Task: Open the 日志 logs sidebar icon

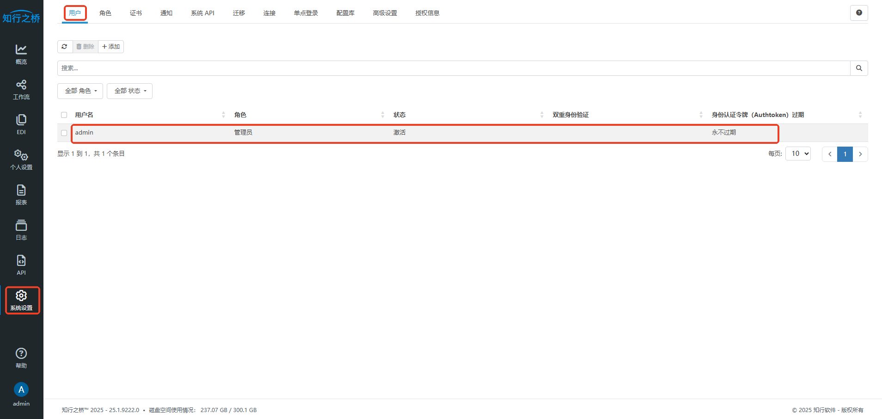Action: [x=21, y=230]
